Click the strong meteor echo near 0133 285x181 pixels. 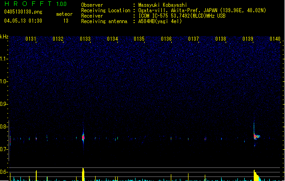[x=83, y=138]
